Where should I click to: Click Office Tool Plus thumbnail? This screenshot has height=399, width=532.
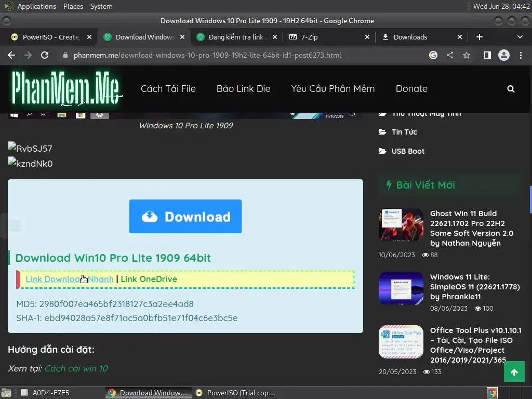click(x=401, y=342)
